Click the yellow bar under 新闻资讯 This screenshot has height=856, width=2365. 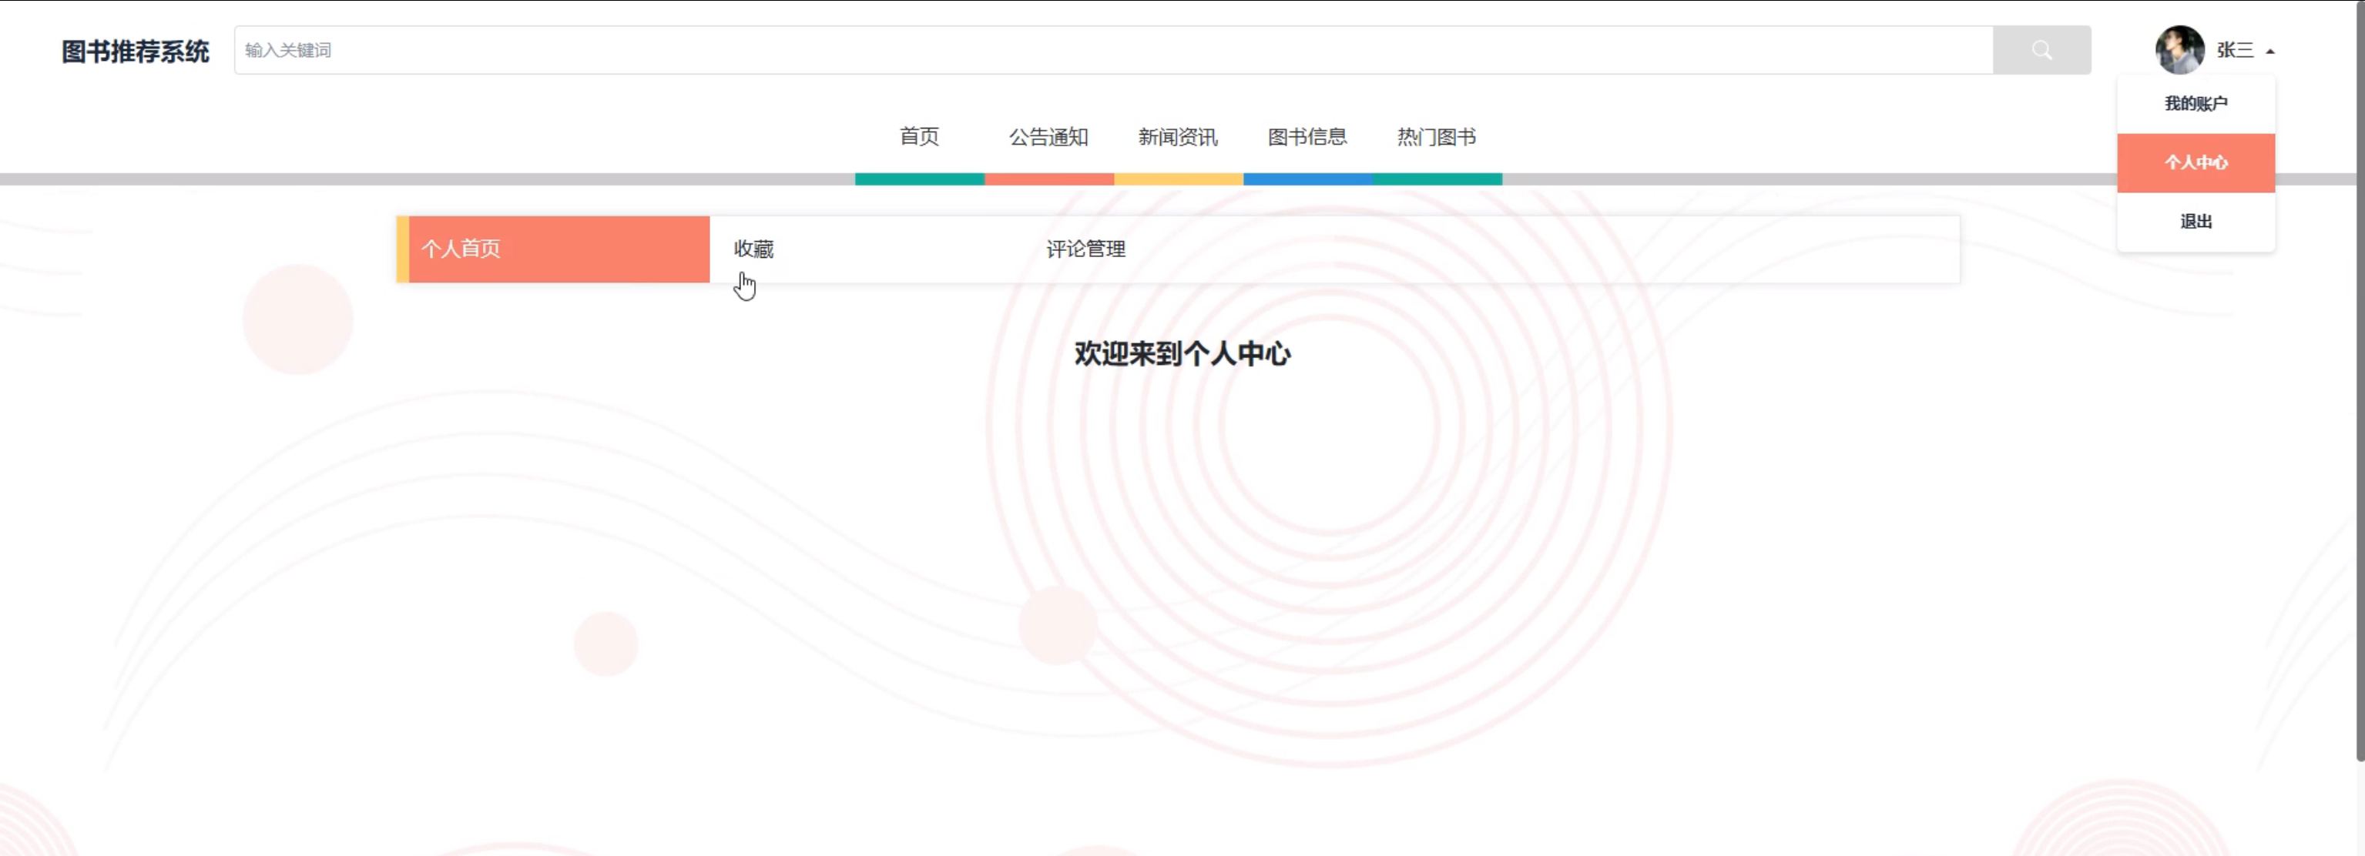pyautogui.click(x=1178, y=179)
